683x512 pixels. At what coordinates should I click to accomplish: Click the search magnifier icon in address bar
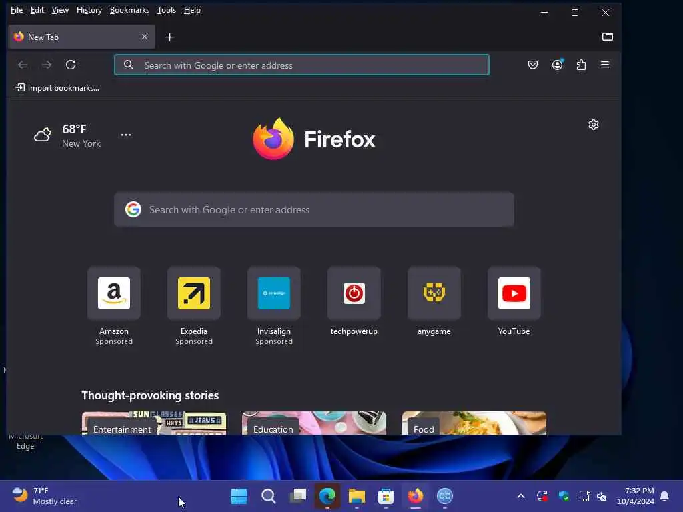(129, 65)
